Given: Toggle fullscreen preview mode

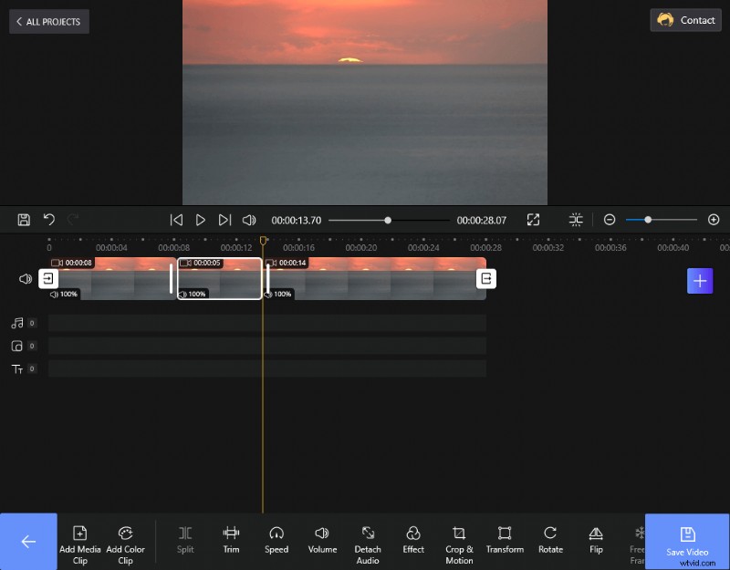Looking at the screenshot, I should [x=534, y=220].
